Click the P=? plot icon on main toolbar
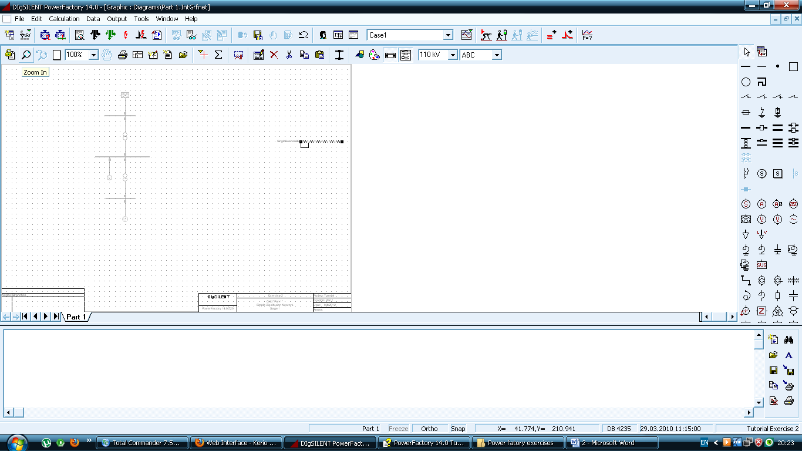The image size is (802, 451). tap(587, 35)
